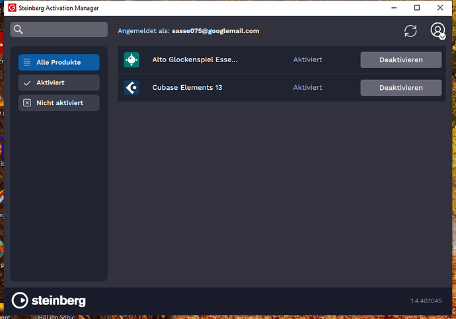Minimize the Activation Manager window
The height and width of the screenshot is (319, 456).
[x=394, y=8]
